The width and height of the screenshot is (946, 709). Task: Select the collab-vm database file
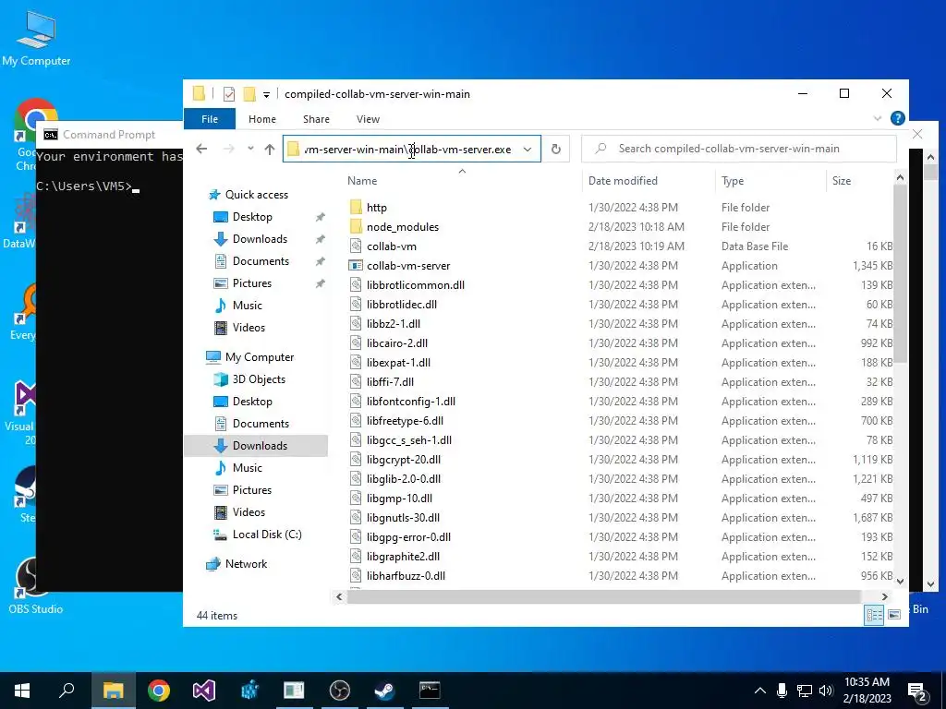pos(391,246)
